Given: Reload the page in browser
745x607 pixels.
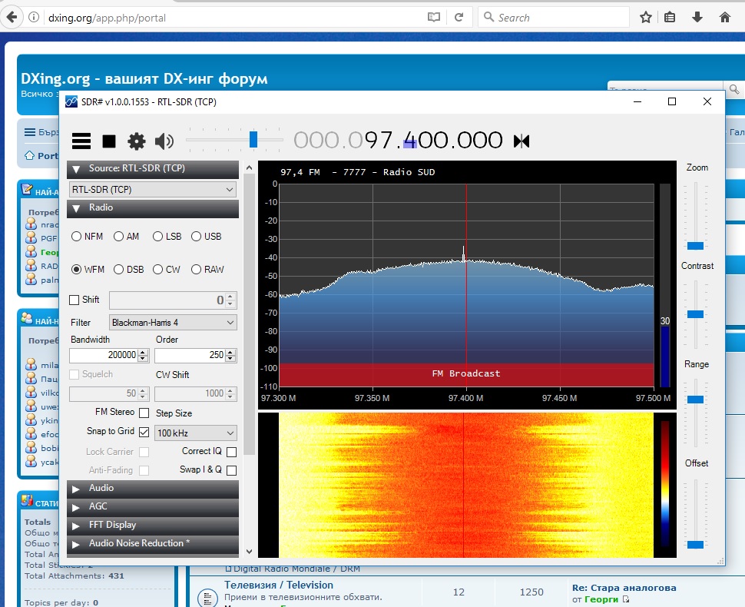Looking at the screenshot, I should click(459, 18).
